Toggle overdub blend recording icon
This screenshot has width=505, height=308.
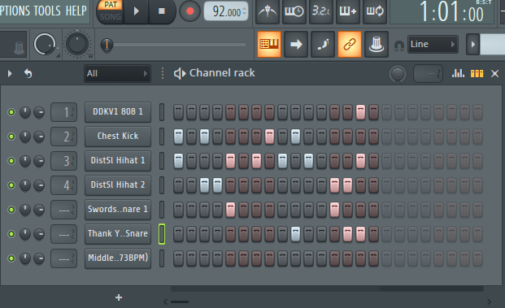tap(348, 11)
